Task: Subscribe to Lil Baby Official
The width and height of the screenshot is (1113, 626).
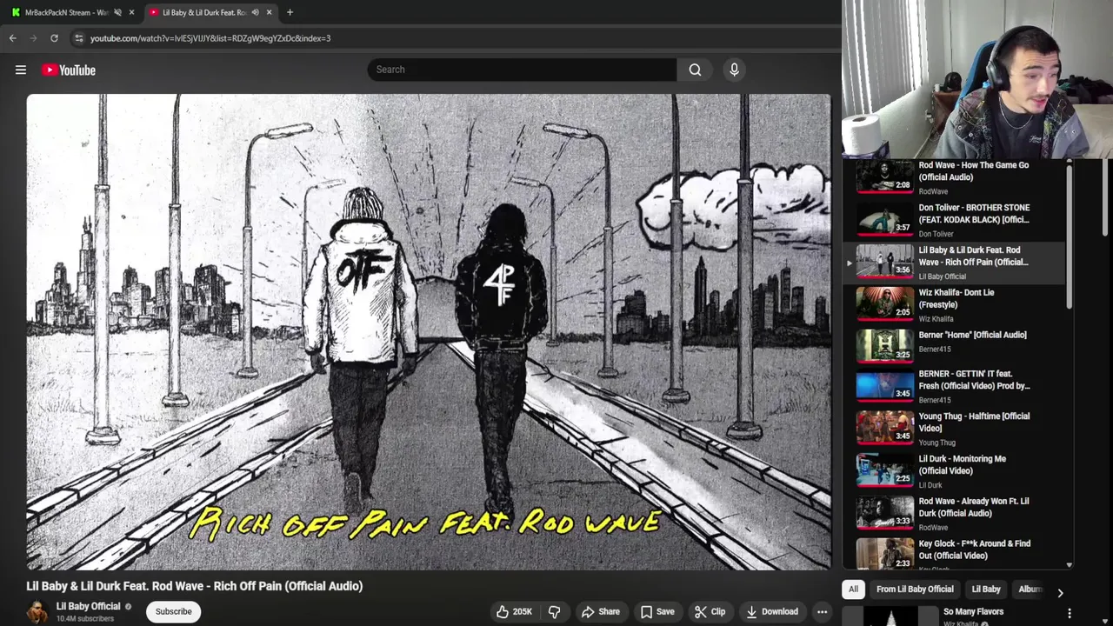Action: (x=173, y=611)
